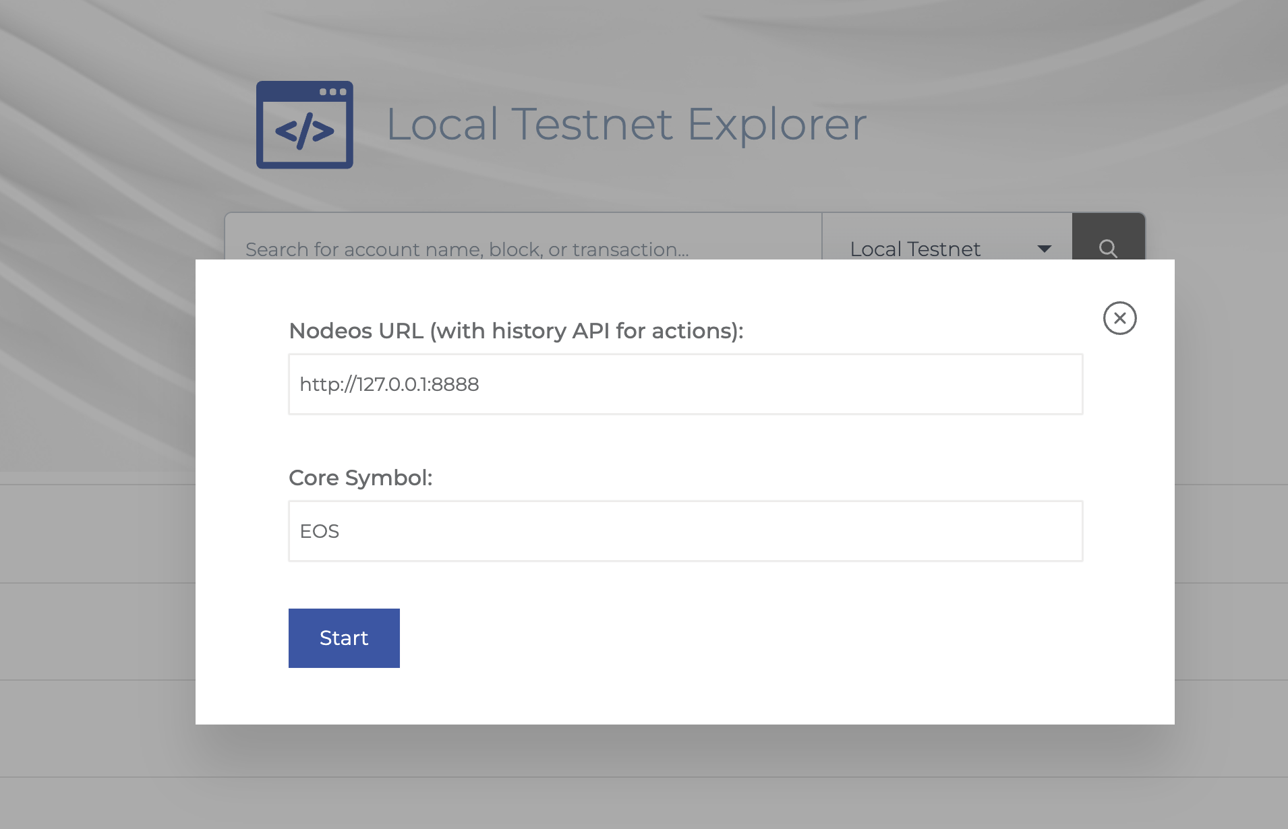Click the Start button
The width and height of the screenshot is (1288, 829).
344,638
